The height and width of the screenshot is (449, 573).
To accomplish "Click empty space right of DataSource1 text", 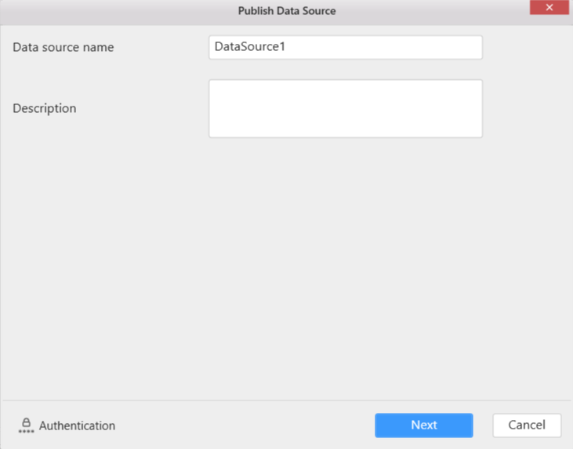I will [392, 47].
